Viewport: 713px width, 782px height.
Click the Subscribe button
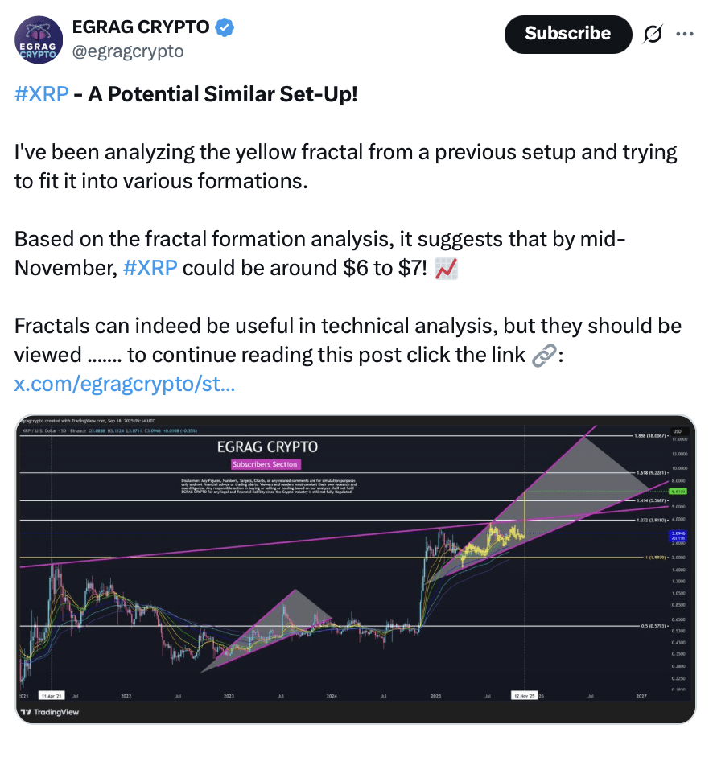pyautogui.click(x=567, y=34)
